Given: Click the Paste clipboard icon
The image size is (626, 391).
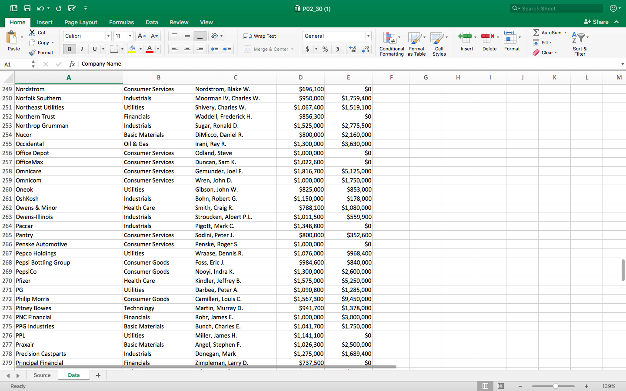Looking at the screenshot, I should coord(12,37).
